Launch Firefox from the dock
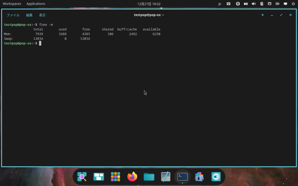This screenshot has height=186, width=298. pyautogui.click(x=132, y=177)
